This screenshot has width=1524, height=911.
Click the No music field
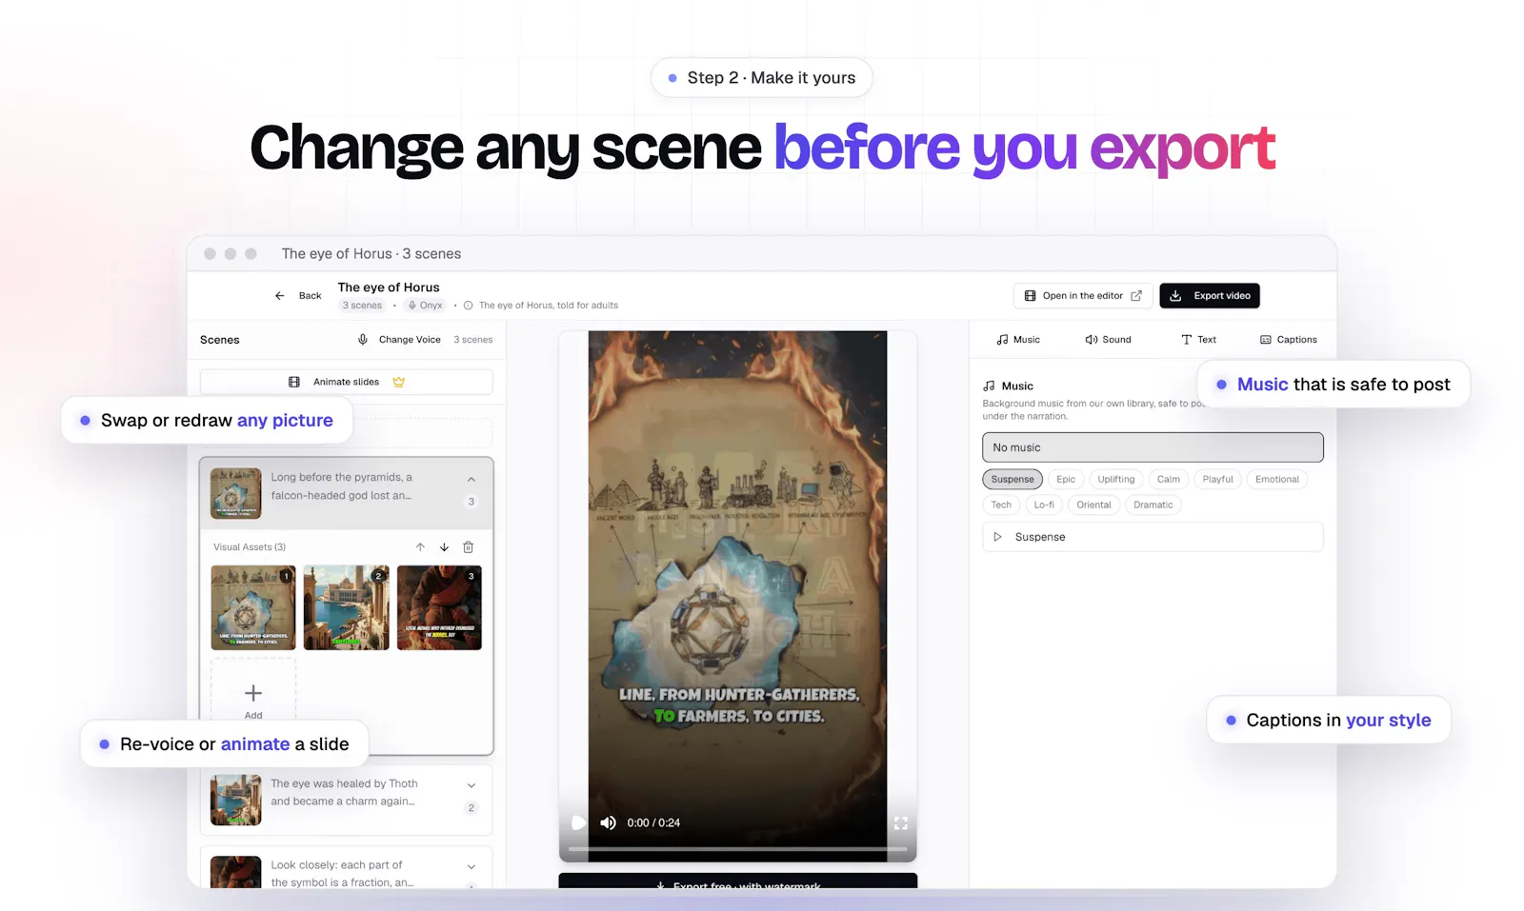1153,447
